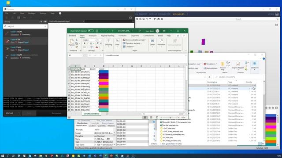Open the Cellen dropdown in ribbon

click(152, 43)
